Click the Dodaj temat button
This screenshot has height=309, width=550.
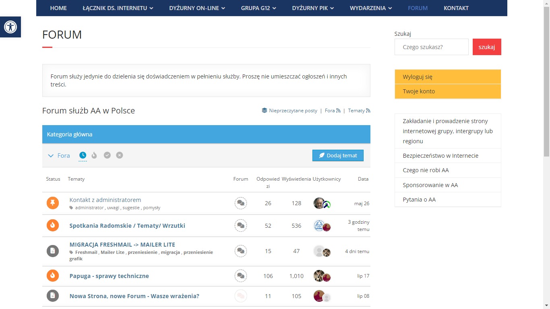point(338,155)
